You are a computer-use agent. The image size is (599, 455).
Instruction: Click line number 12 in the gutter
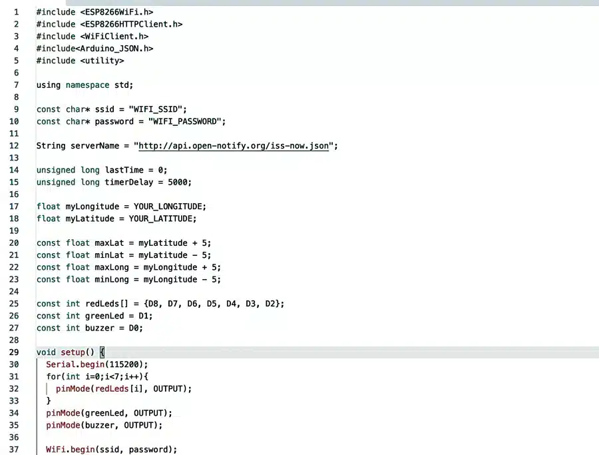(14, 146)
